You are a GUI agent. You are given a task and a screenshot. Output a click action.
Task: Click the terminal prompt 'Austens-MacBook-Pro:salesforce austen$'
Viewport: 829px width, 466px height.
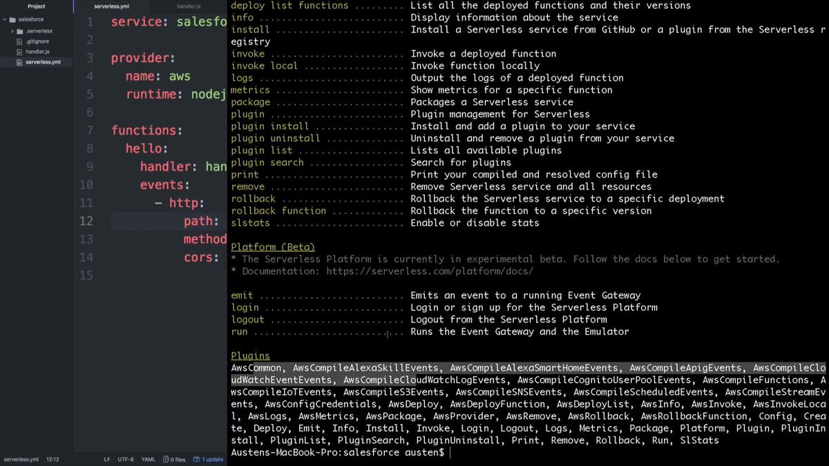(337, 452)
